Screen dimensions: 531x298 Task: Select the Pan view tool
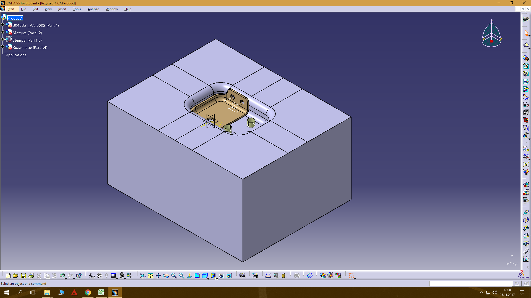coord(158,276)
